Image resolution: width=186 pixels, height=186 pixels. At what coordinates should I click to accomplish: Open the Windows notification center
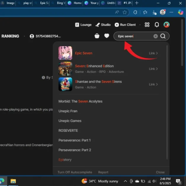point(178,181)
